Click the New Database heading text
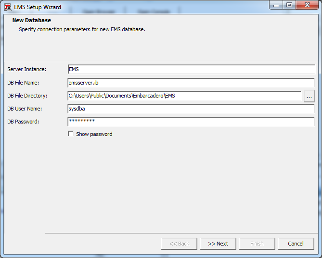 click(32, 20)
